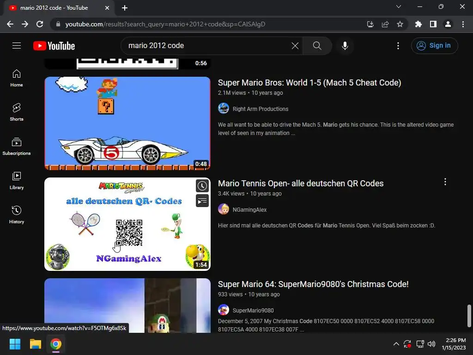Open network icon in system tray
The height and width of the screenshot is (355, 473).
pyautogui.click(x=420, y=344)
